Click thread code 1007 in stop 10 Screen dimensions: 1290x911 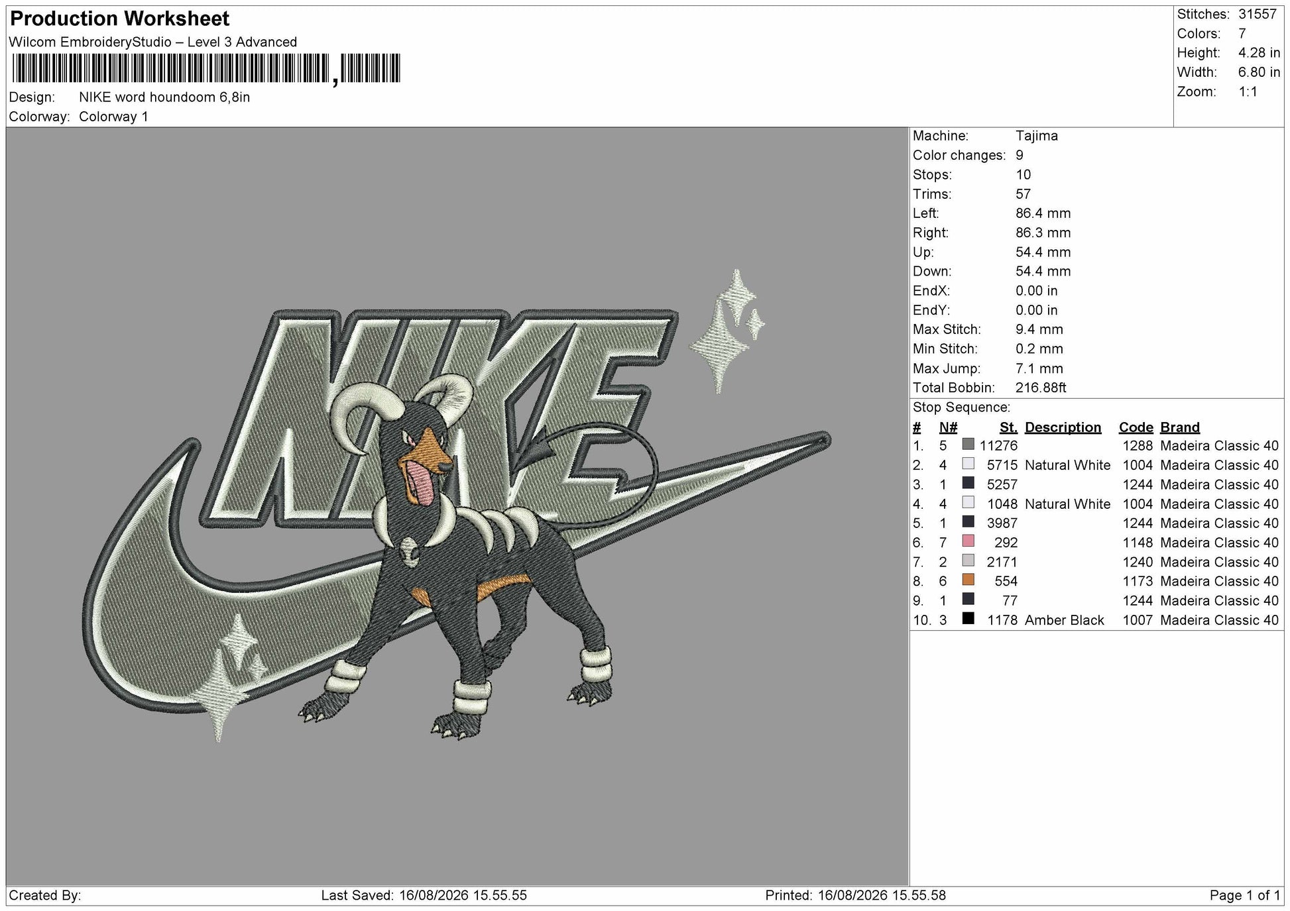click(x=1138, y=620)
